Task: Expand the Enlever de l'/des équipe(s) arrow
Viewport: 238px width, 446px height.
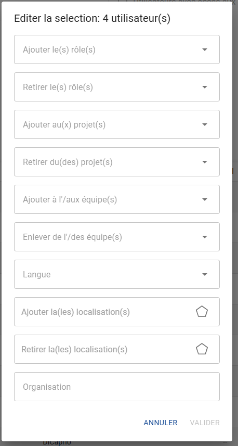Action: pos(205,237)
